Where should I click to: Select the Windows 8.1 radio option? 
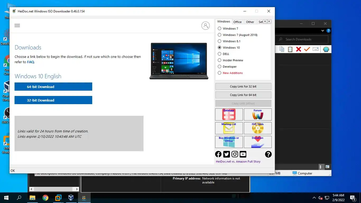point(229,41)
